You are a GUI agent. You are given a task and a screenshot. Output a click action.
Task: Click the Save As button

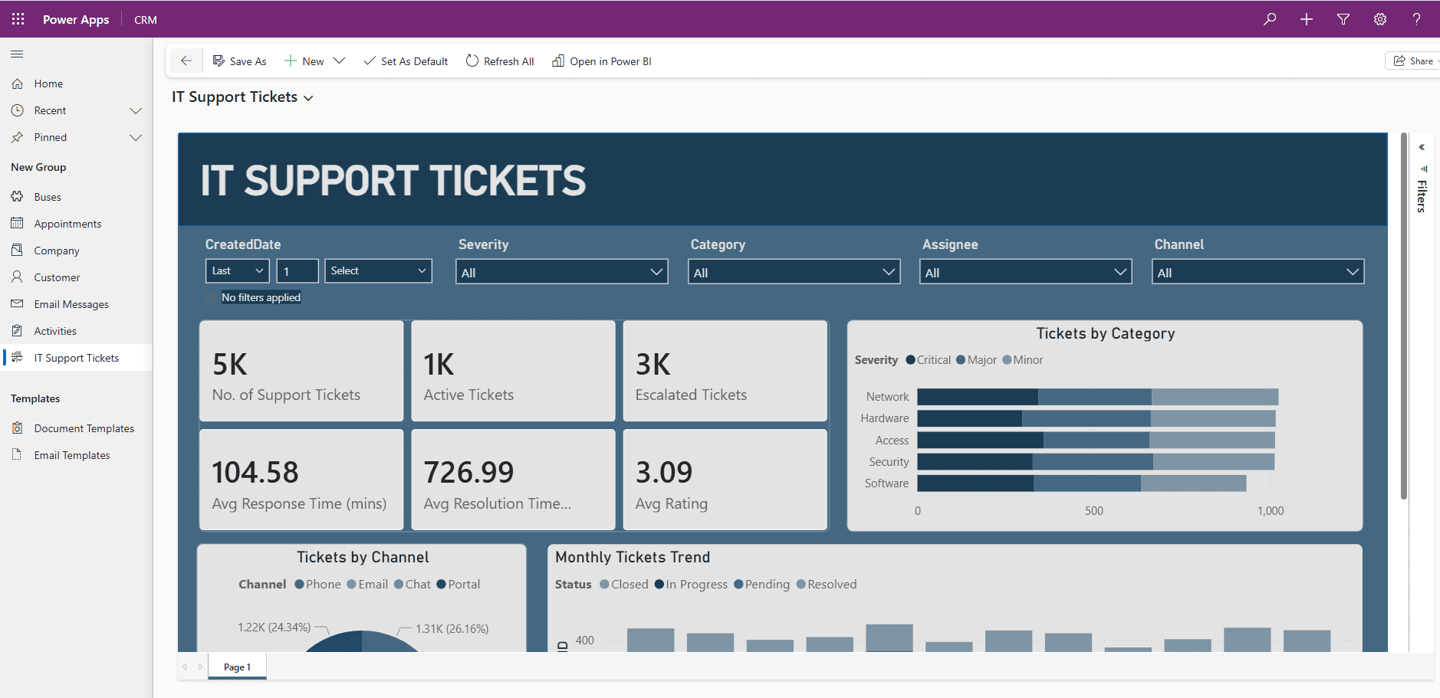coord(238,61)
